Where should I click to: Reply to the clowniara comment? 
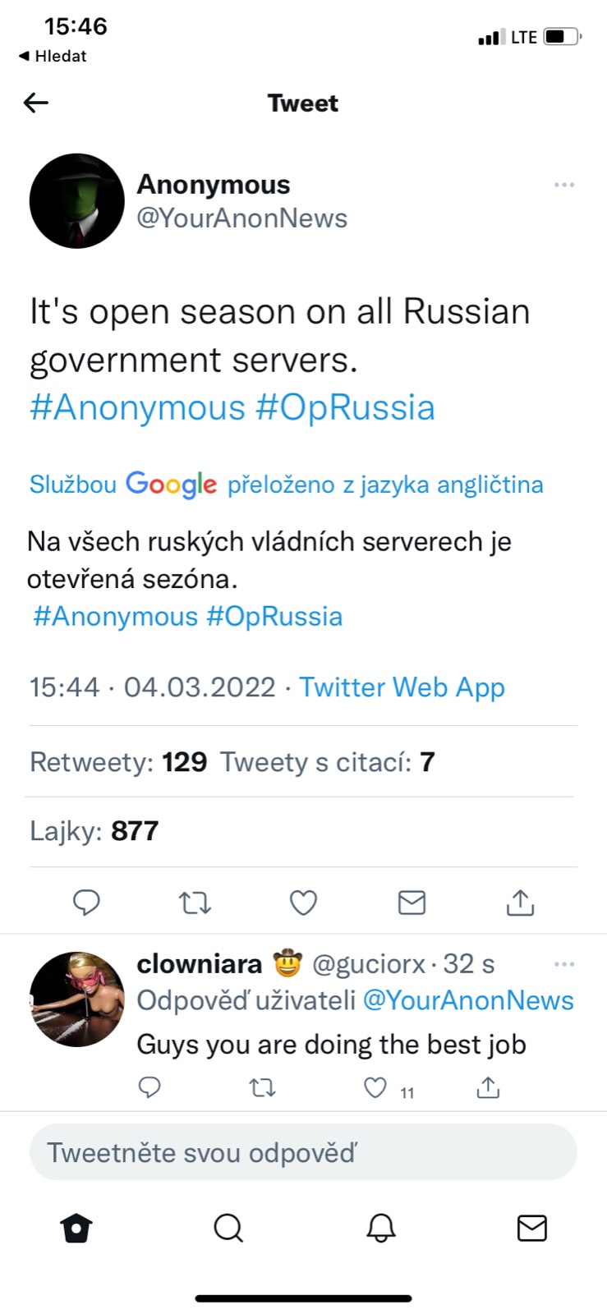click(149, 1088)
